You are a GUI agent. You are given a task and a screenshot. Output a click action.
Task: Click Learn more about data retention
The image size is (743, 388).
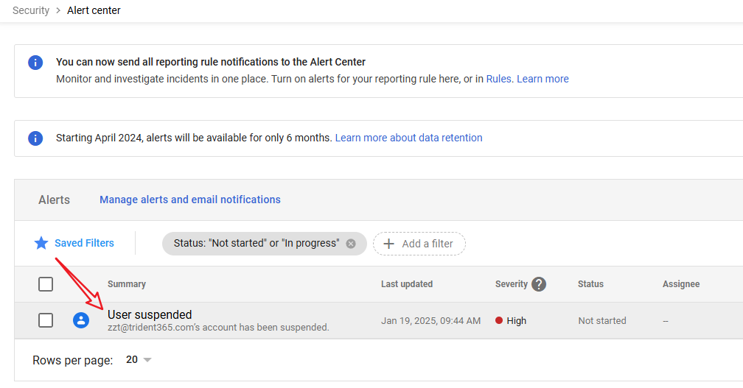408,138
